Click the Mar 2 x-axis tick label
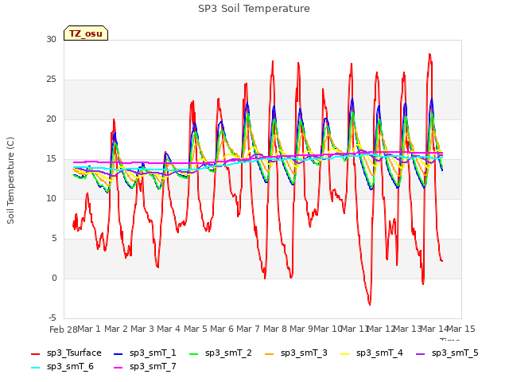 (x=116, y=329)
